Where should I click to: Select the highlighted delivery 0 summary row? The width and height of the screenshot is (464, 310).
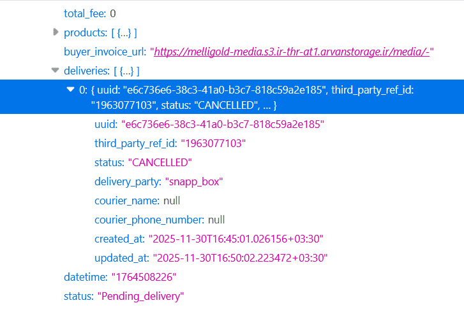255,97
